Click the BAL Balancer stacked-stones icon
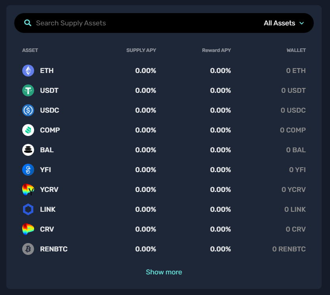This screenshot has width=330, height=295. point(28,150)
